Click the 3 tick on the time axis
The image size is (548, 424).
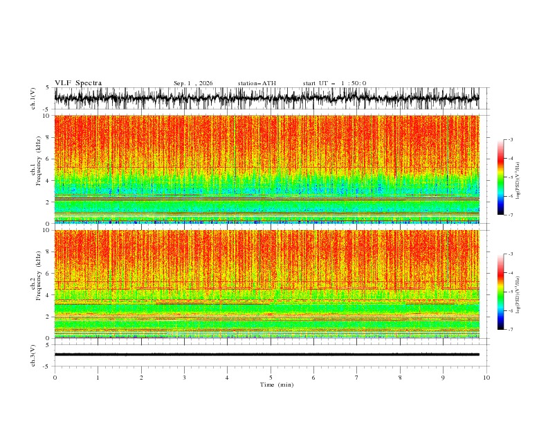pyautogui.click(x=184, y=378)
